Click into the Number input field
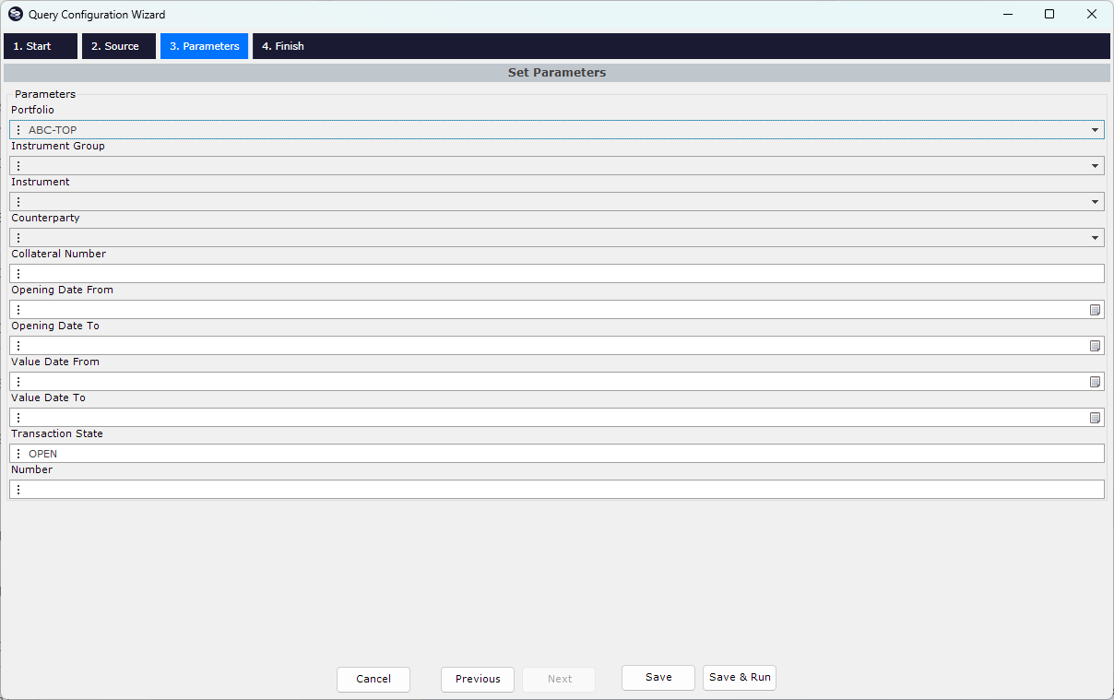 click(557, 490)
